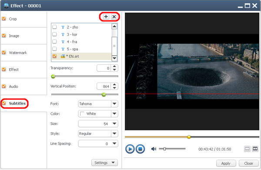Click subtitle list scroll down arrow

coord(114,58)
